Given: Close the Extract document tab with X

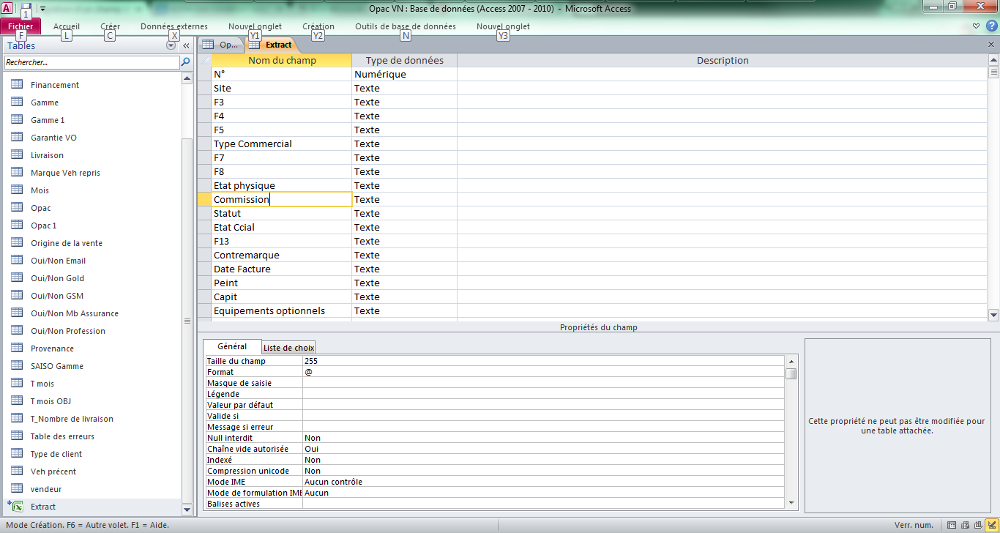Looking at the screenshot, I should click(x=991, y=45).
